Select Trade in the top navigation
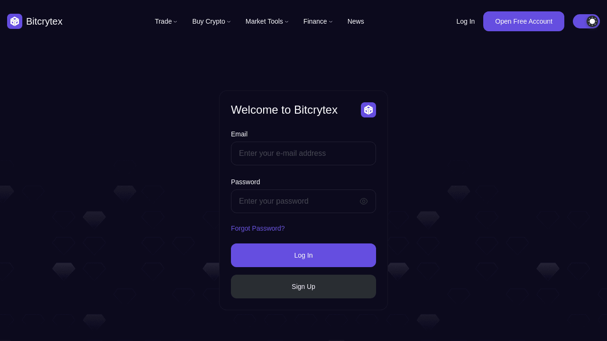 pos(163,21)
